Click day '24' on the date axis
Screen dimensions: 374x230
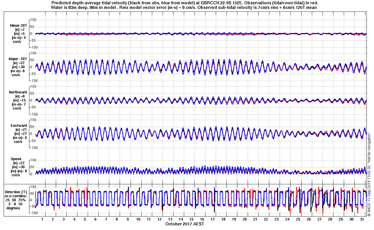[287, 219]
